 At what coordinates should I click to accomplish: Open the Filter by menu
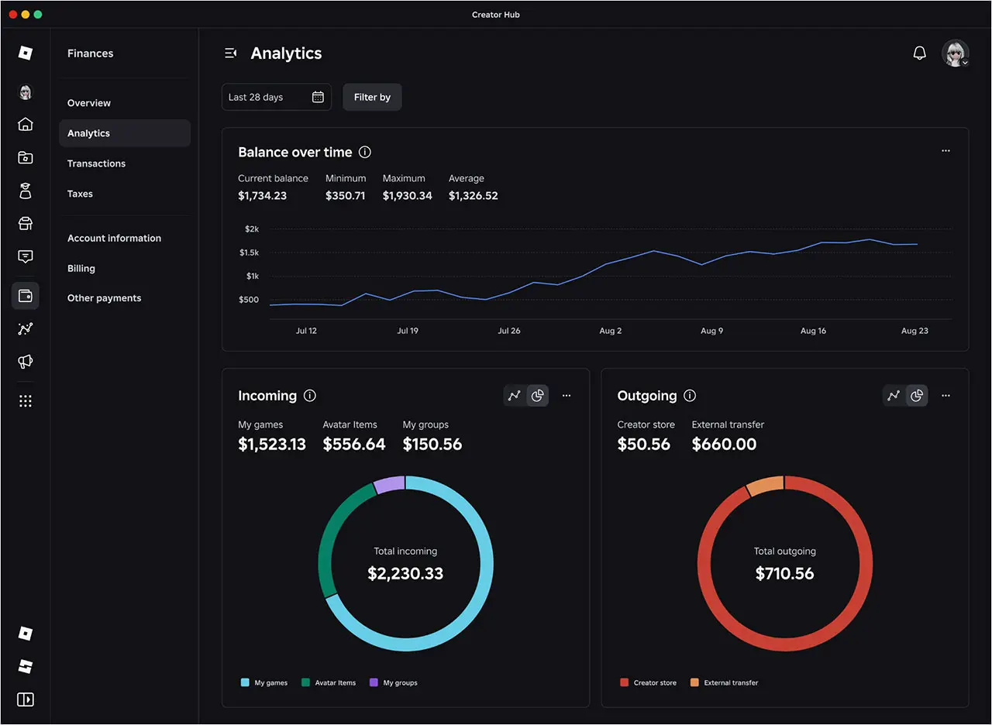tap(372, 97)
